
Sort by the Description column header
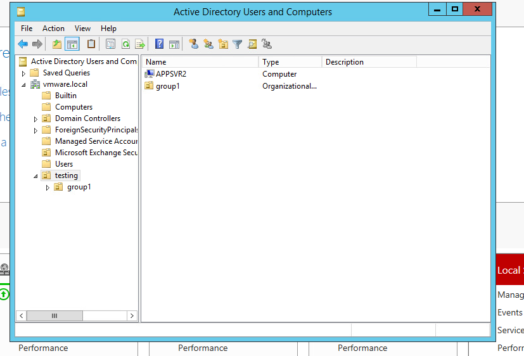tap(369, 62)
